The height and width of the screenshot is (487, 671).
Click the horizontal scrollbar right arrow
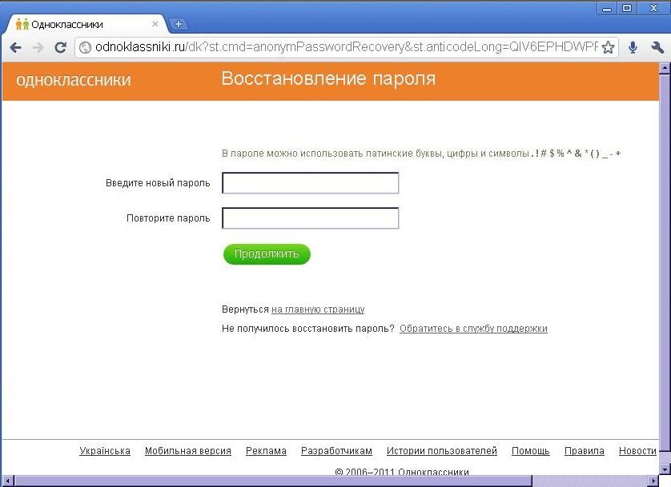coord(653,481)
